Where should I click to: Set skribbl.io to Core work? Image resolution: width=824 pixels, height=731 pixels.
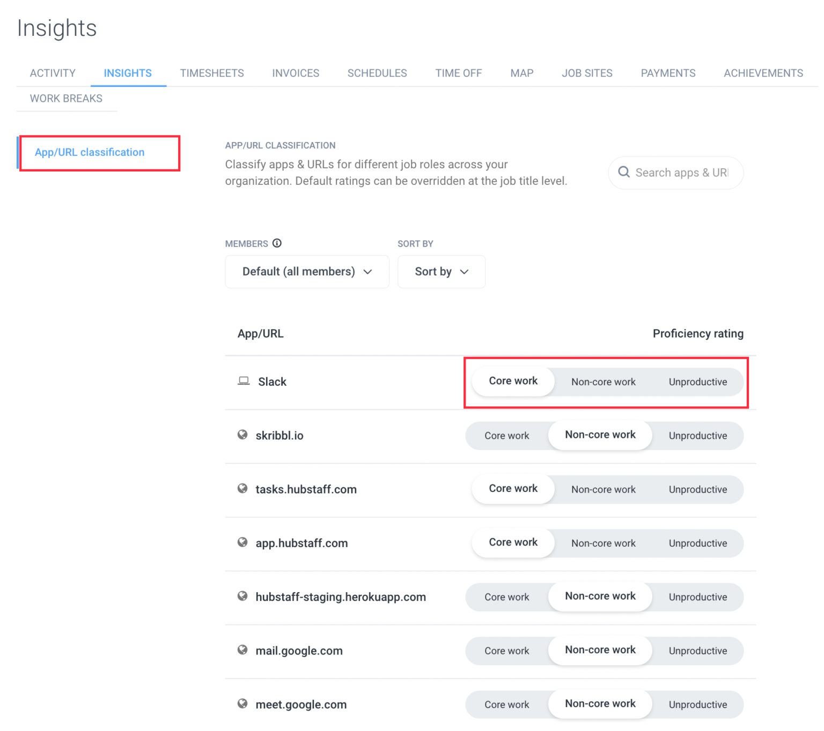point(506,435)
